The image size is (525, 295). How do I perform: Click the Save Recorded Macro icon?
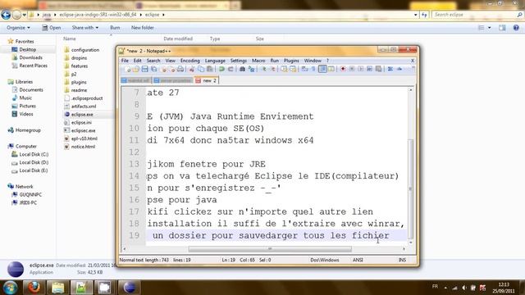point(378,69)
